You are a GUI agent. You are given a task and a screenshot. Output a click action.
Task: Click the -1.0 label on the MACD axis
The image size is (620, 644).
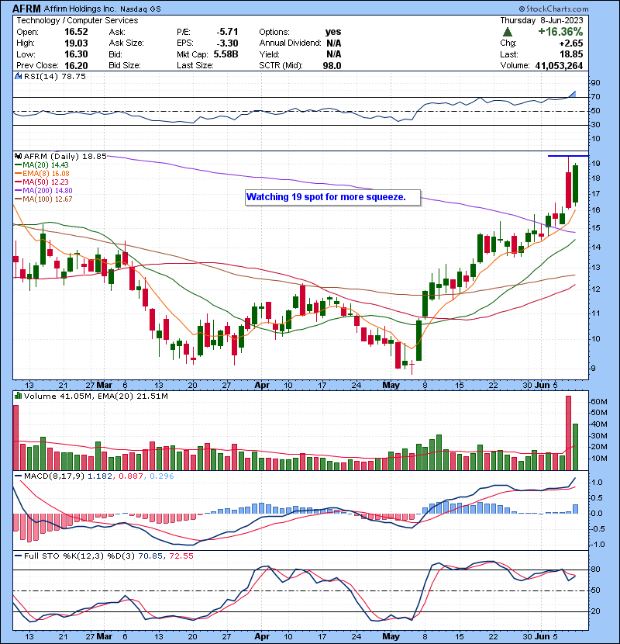tap(597, 545)
